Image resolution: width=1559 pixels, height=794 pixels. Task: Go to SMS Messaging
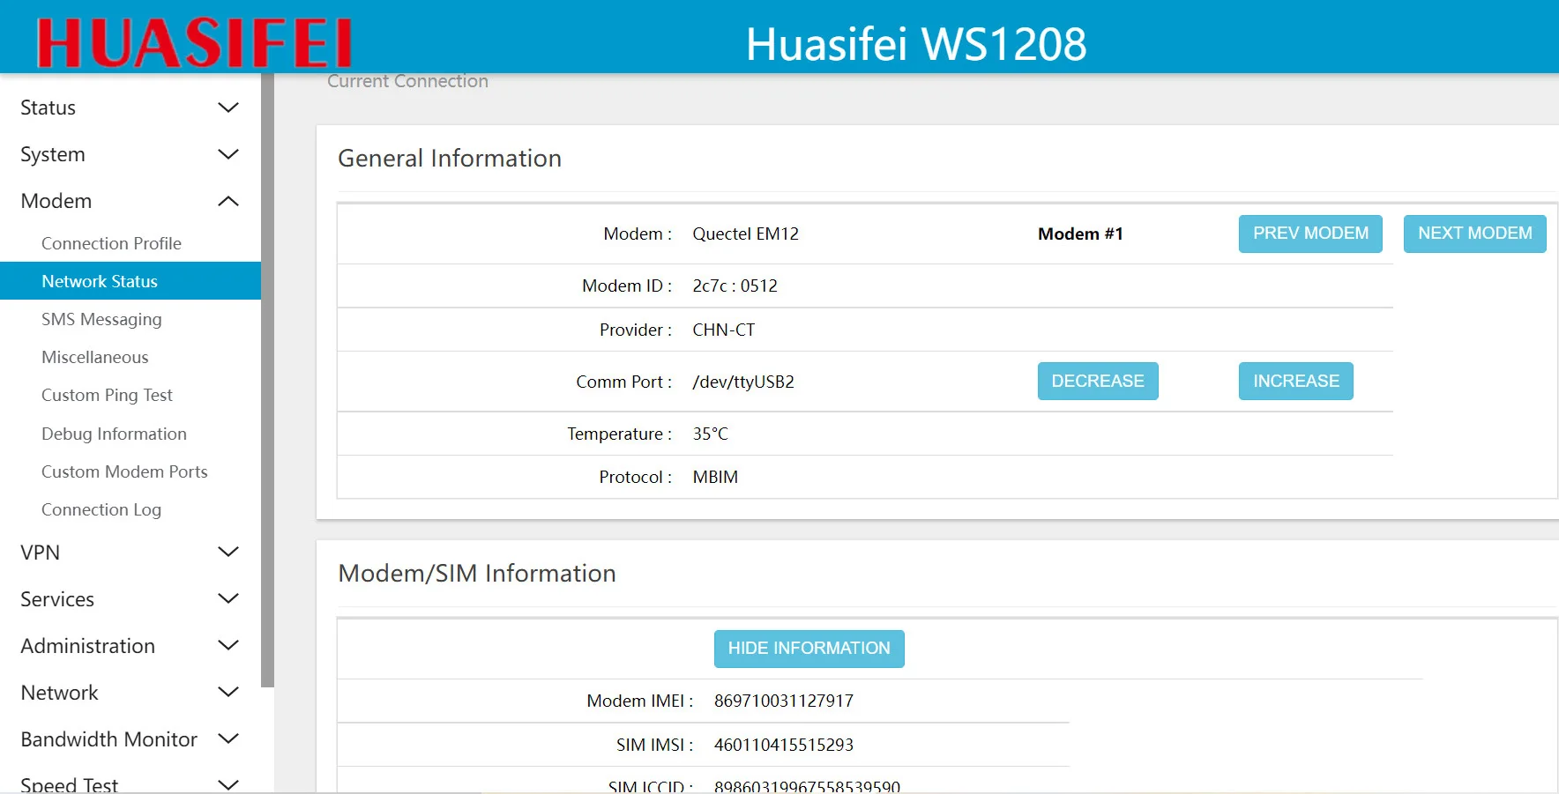(101, 319)
